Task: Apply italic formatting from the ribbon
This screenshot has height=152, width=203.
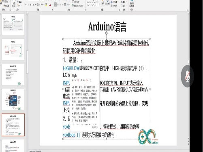Action: click(x=28, y=4)
